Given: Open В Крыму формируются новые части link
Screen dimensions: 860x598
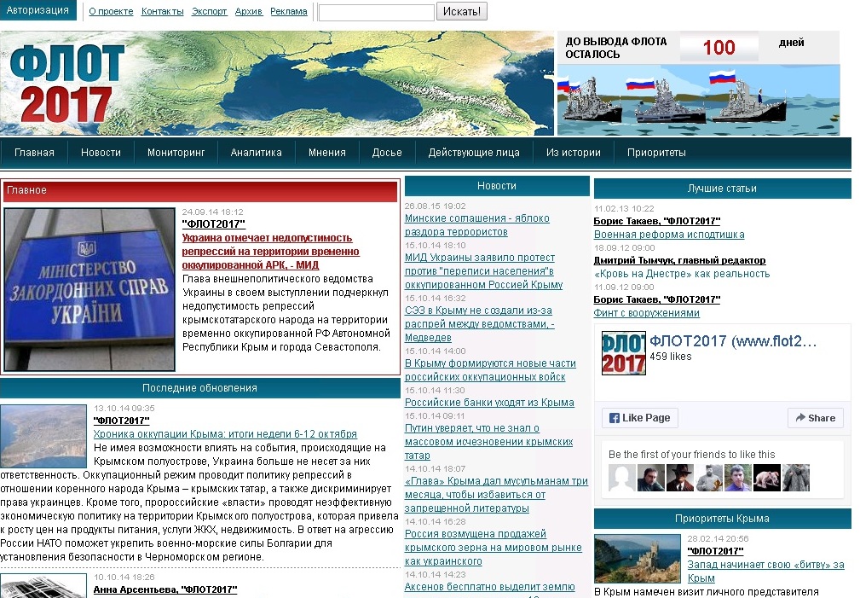Looking at the screenshot, I should pos(490,370).
